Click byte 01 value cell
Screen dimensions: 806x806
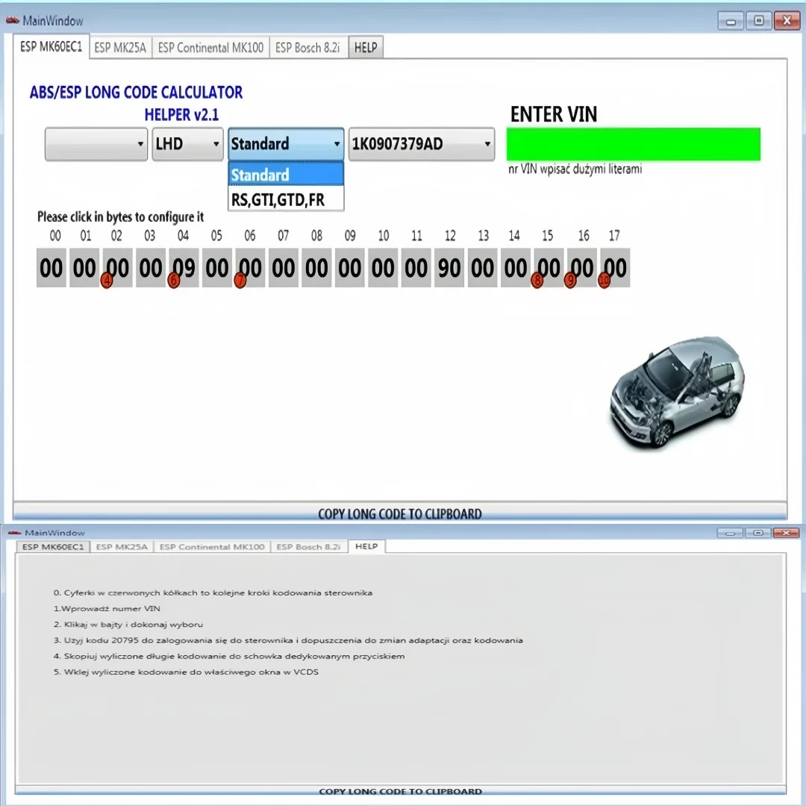click(84, 268)
